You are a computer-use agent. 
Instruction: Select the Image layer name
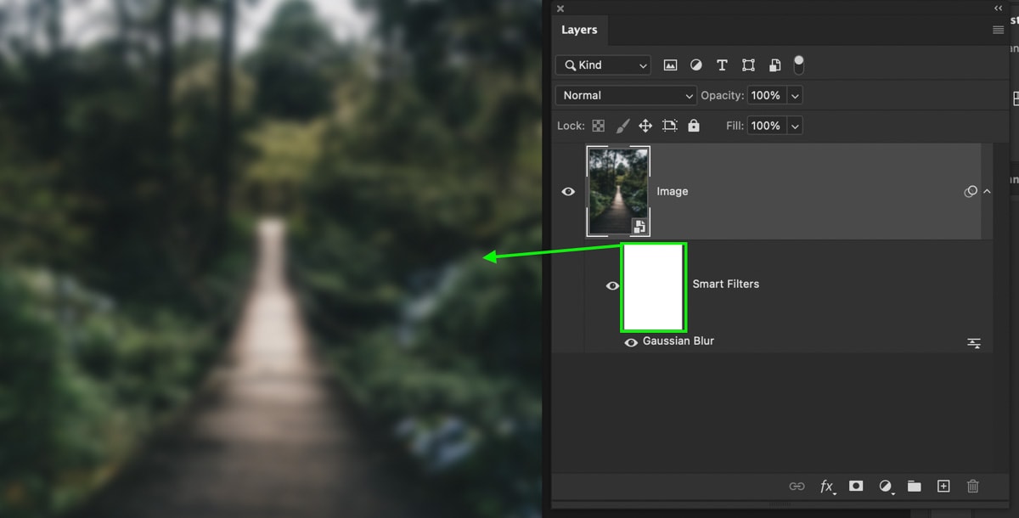(x=673, y=192)
